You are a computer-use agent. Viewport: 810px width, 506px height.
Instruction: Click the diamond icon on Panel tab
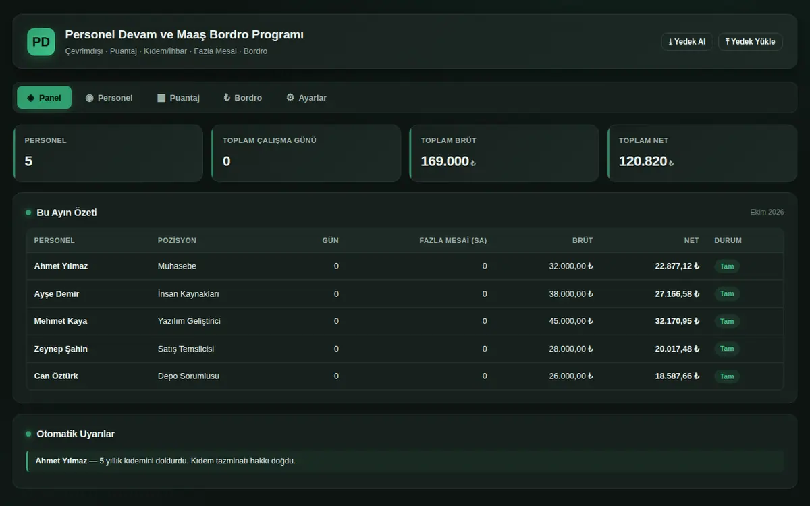click(30, 98)
